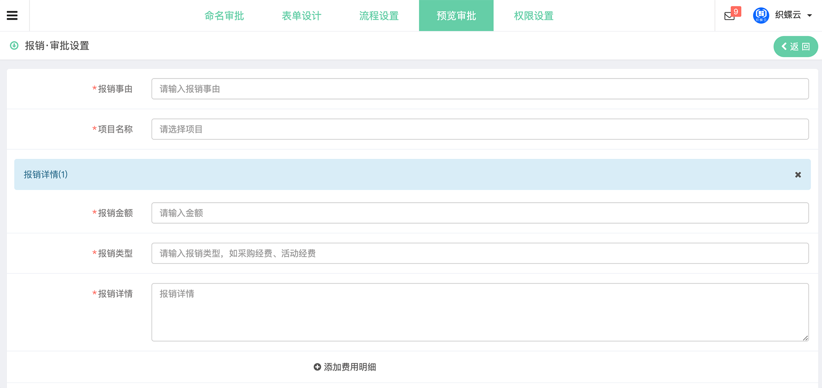Image resolution: width=822 pixels, height=388 pixels.
Task: Click the 报销金额 field label
Action: (115, 213)
